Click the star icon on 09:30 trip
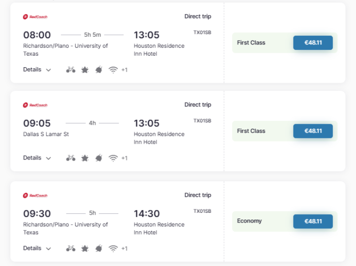Image resolution: width=356 pixels, height=266 pixels. tap(85, 248)
